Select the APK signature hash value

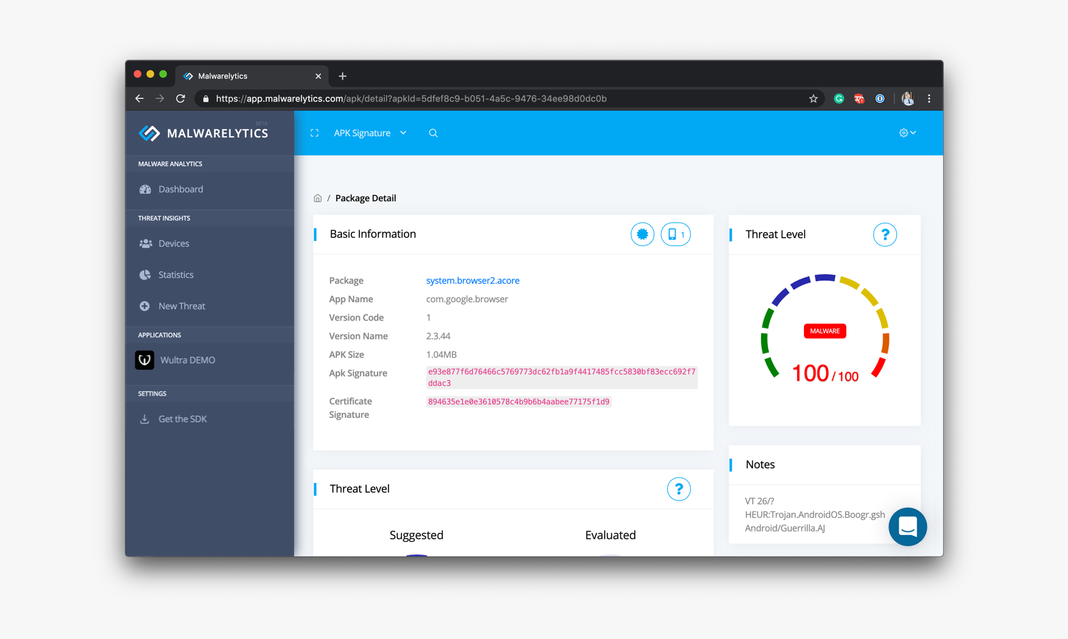tap(562, 377)
